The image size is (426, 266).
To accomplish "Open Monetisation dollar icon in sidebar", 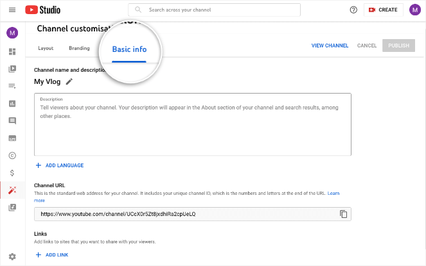I will tap(12, 172).
